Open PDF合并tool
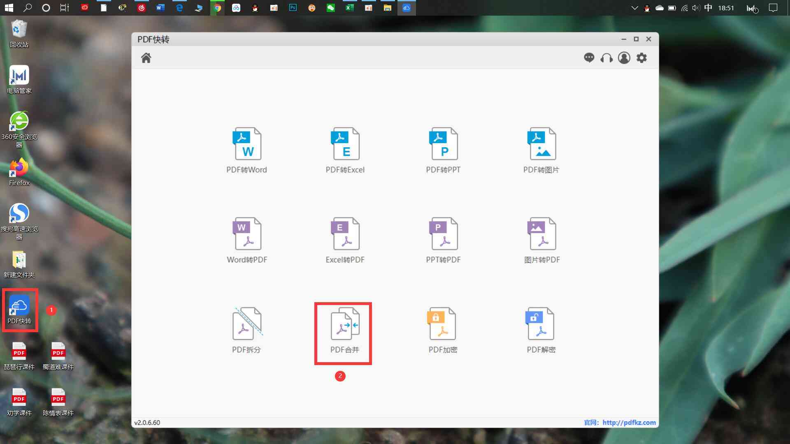The width and height of the screenshot is (790, 444). [x=344, y=331]
